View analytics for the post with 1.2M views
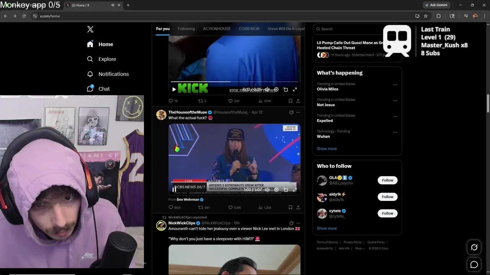490x275 pixels. (x=265, y=207)
